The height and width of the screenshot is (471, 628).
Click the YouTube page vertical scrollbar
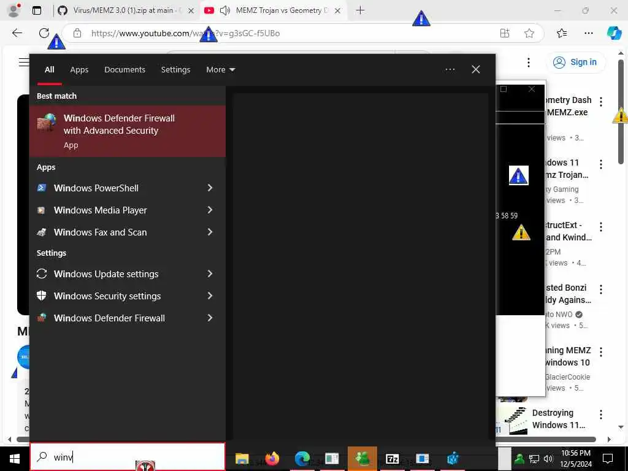(621, 112)
